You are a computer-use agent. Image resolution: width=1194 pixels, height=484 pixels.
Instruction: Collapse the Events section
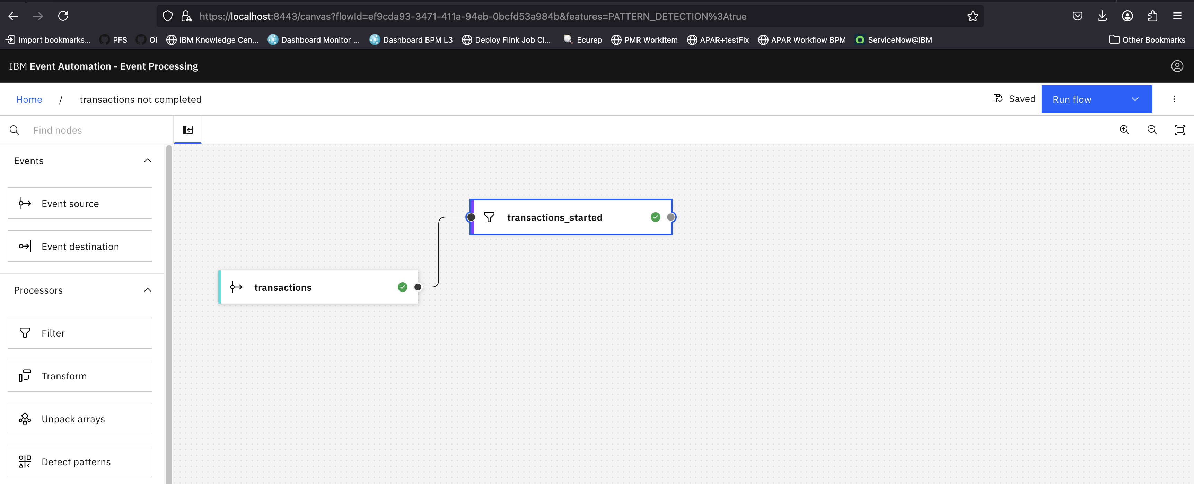click(x=147, y=161)
